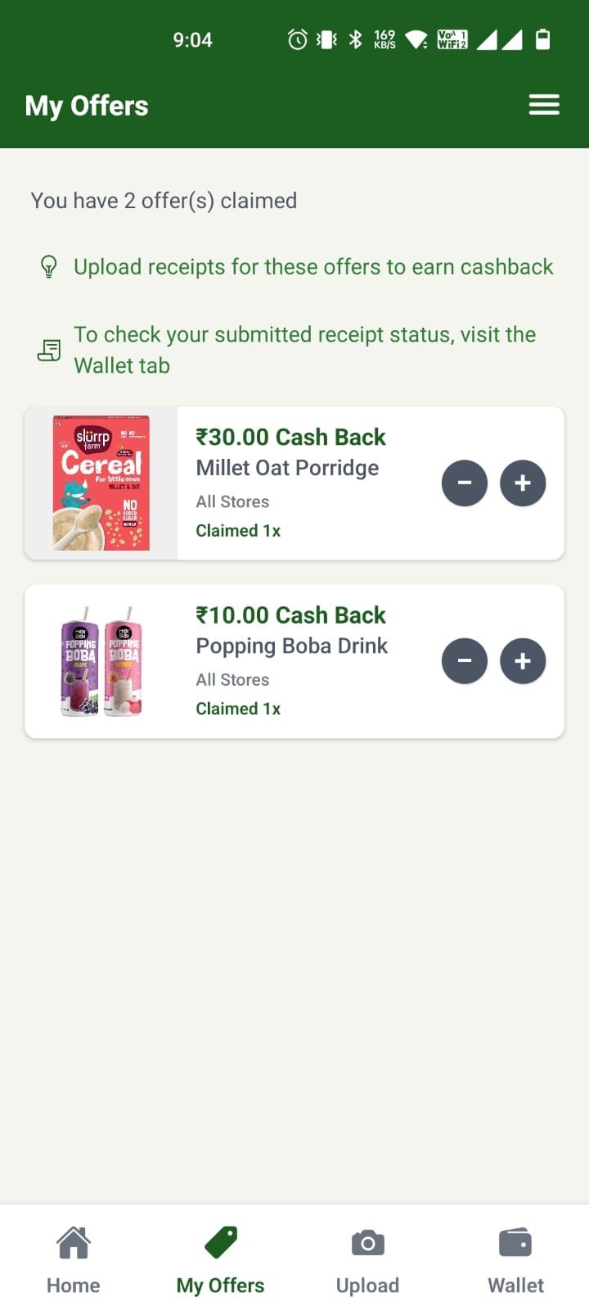Tap the battery indicator icon
The height and width of the screenshot is (1311, 589).
(542, 39)
